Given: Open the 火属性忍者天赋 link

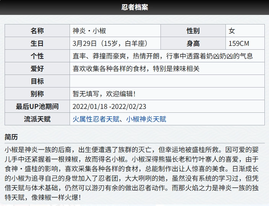Looking at the screenshot, I should (96, 119).
